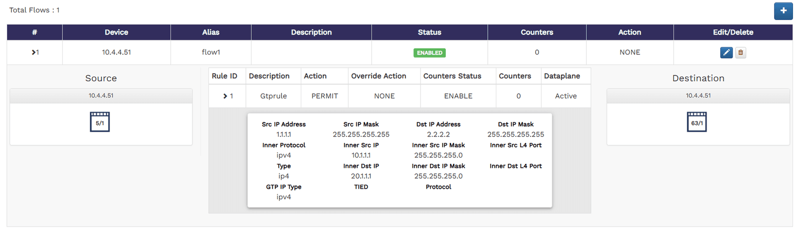The width and height of the screenshot is (798, 233).
Task: Click the green ENABLED status badge
Action: click(429, 53)
